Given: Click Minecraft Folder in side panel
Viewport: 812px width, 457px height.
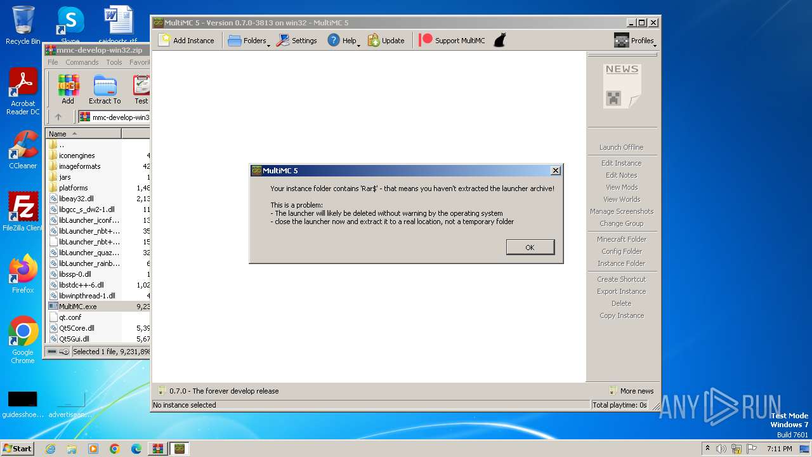Looking at the screenshot, I should coord(622,239).
